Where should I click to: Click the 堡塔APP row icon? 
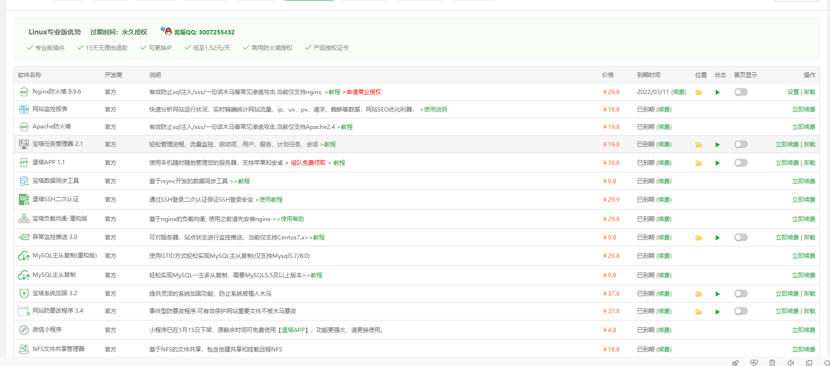click(x=24, y=162)
